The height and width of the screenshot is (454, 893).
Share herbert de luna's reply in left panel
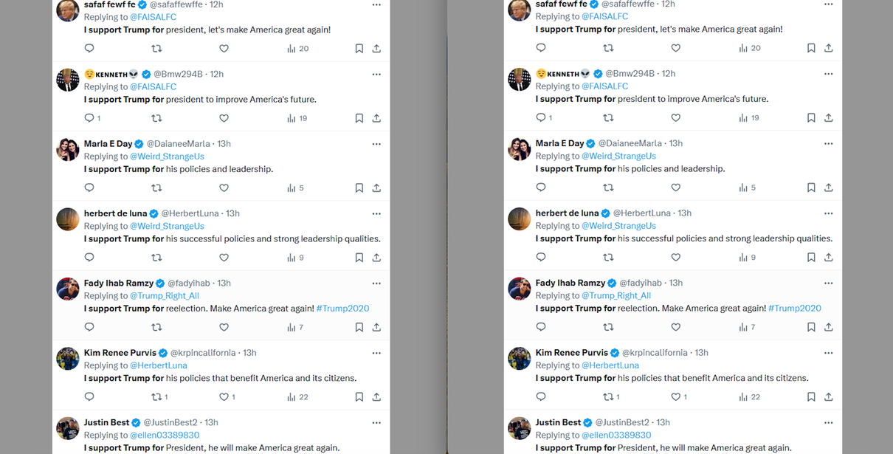pos(376,258)
